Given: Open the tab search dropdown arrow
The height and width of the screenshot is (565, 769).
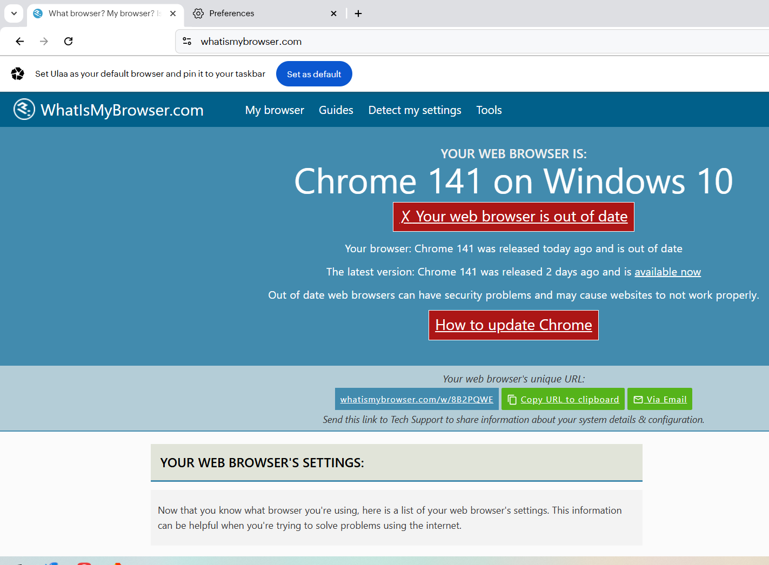Looking at the screenshot, I should click(x=14, y=14).
